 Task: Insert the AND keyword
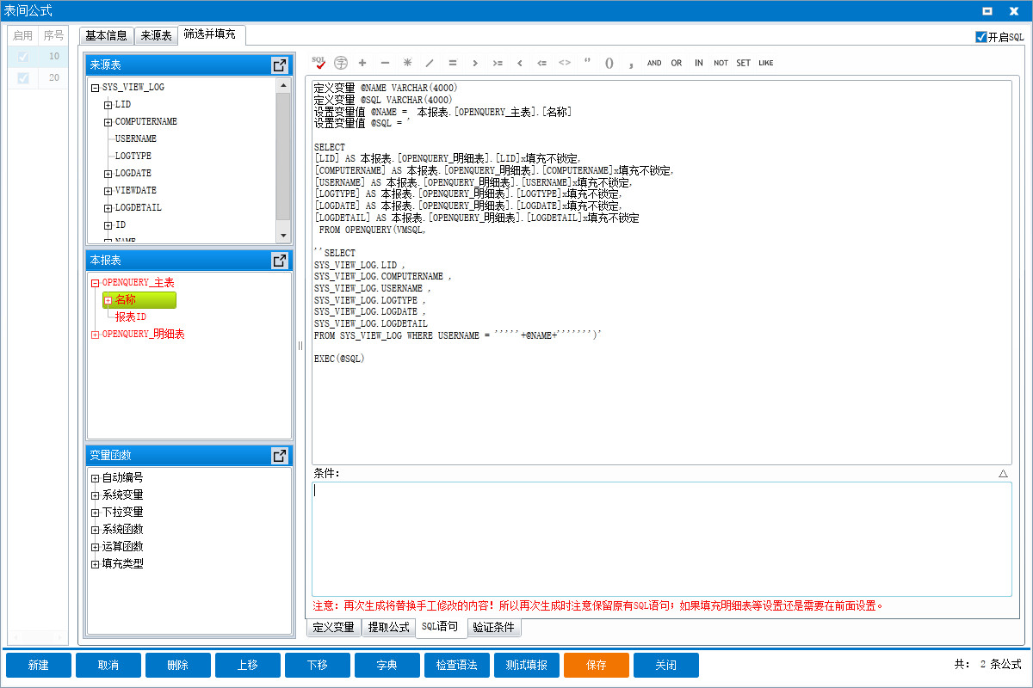(x=654, y=63)
